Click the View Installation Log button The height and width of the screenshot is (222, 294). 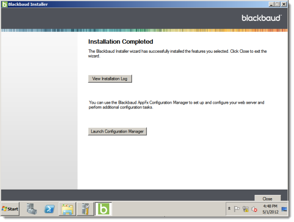coord(110,78)
